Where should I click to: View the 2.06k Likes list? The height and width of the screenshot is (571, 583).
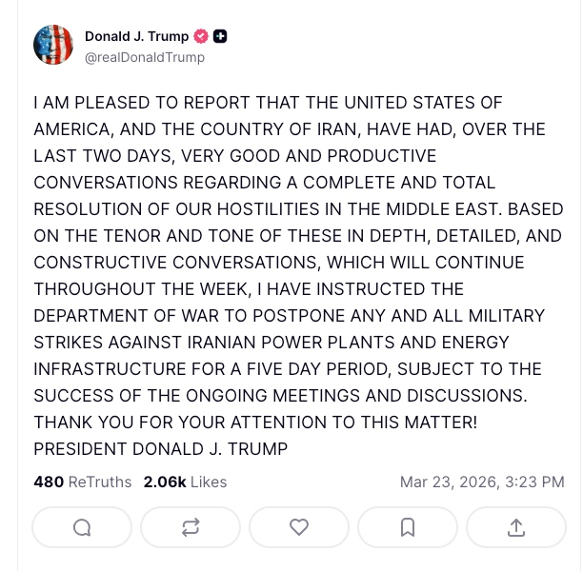(x=185, y=482)
